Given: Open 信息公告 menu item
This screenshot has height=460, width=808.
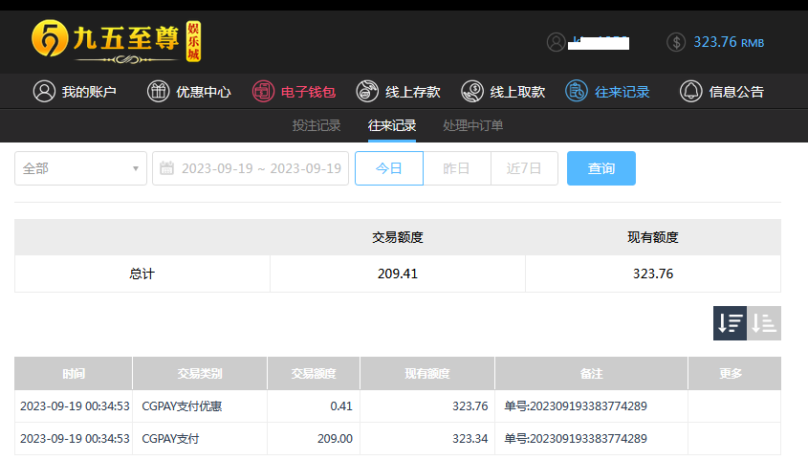Looking at the screenshot, I should click(x=736, y=92).
